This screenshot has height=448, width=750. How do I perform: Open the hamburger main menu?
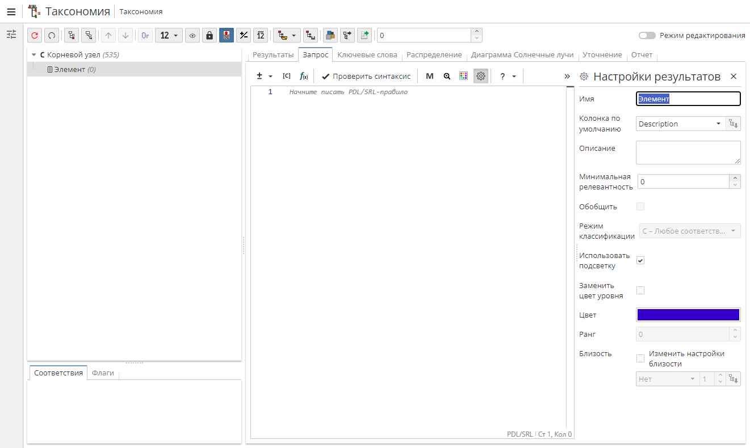click(x=11, y=11)
